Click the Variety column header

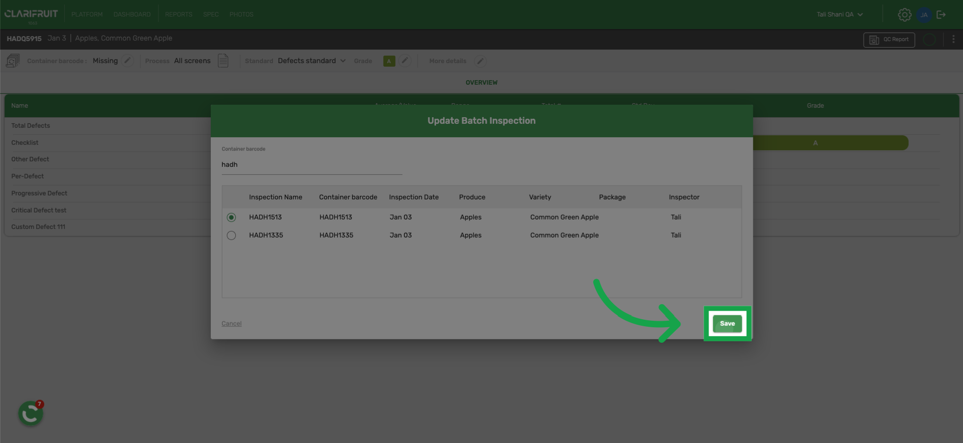[540, 197]
